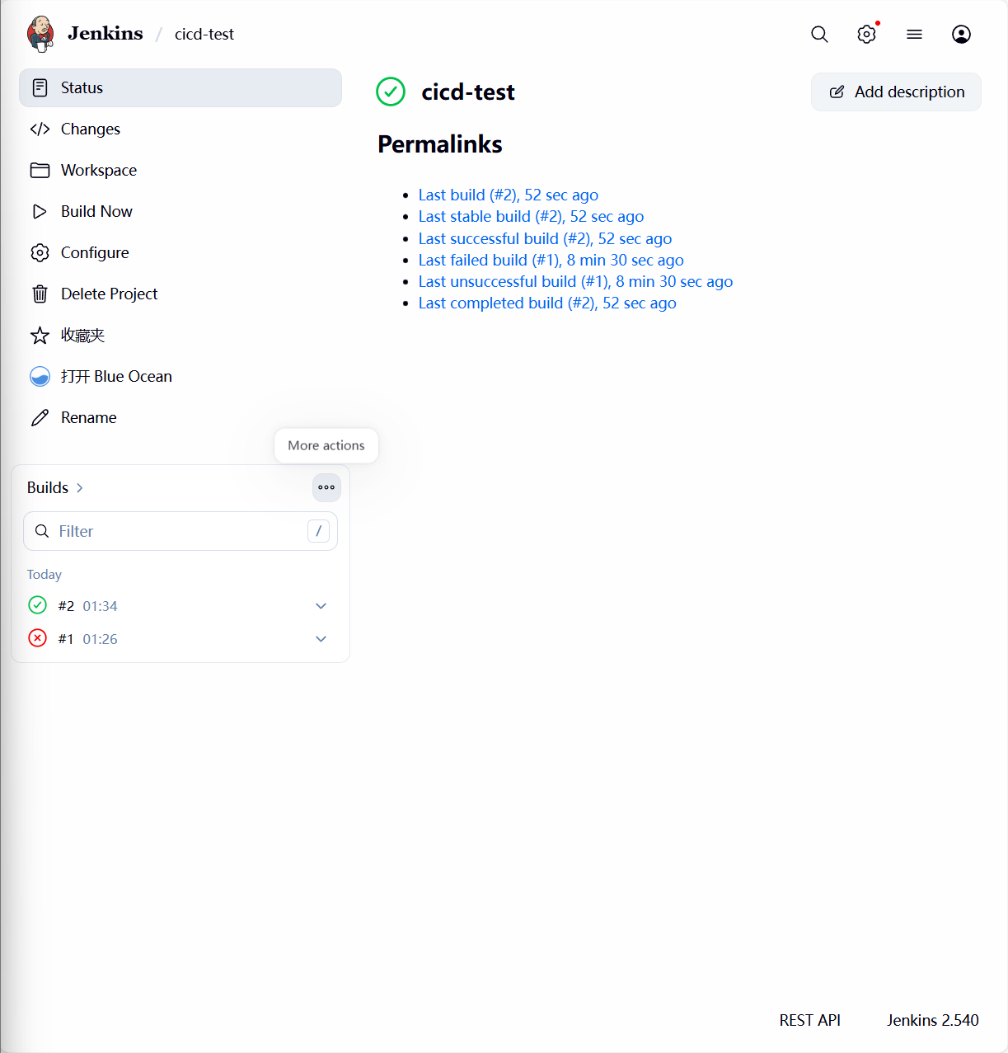Select Changes in side menu
This screenshot has height=1053, width=1008.
(181, 129)
